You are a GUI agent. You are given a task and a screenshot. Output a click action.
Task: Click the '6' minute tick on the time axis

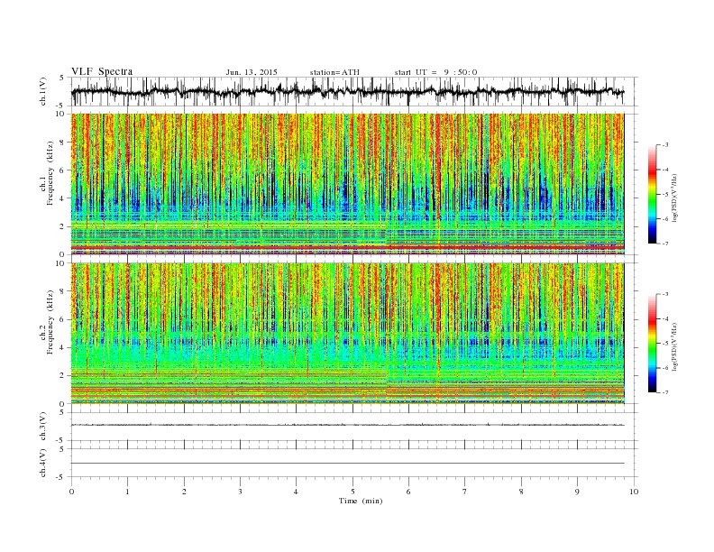pos(408,492)
